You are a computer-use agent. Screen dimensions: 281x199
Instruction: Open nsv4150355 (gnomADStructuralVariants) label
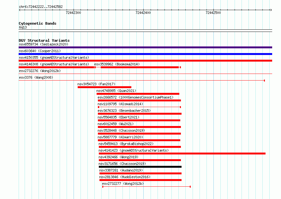tap(54, 57)
